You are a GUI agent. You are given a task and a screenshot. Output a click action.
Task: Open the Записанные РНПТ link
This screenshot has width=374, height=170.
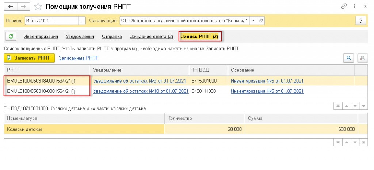[79, 58]
